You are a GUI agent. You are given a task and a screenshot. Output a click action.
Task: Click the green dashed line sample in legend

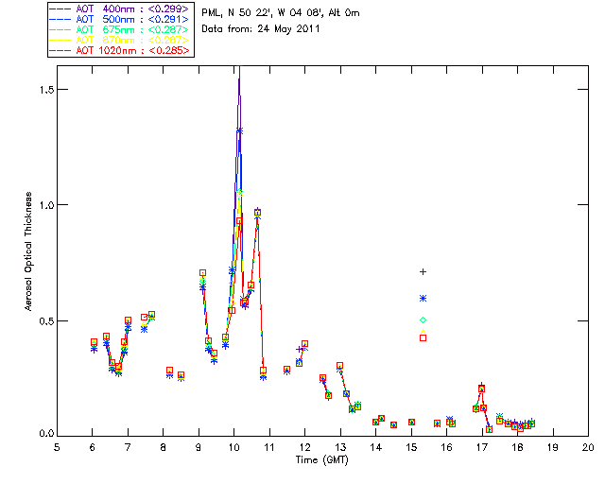(60, 29)
